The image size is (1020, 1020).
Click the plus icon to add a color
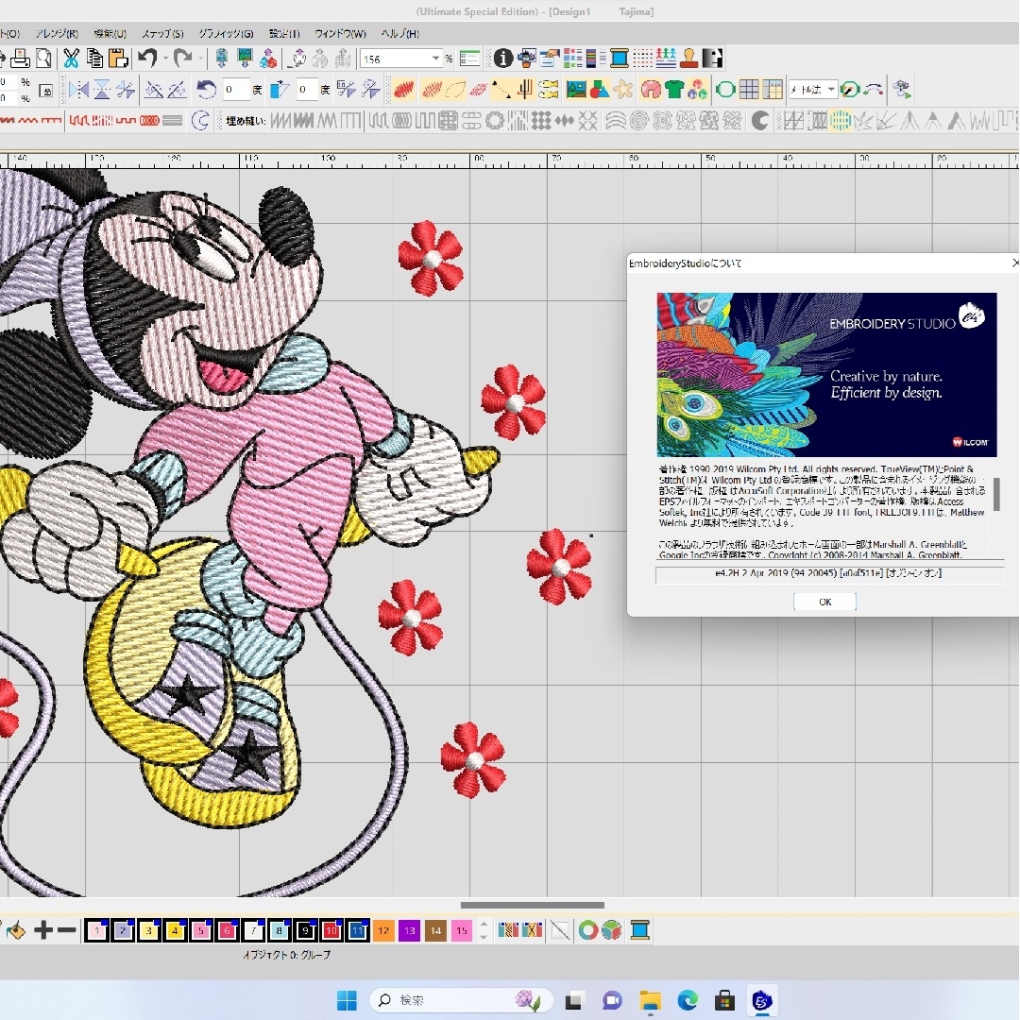click(x=42, y=930)
